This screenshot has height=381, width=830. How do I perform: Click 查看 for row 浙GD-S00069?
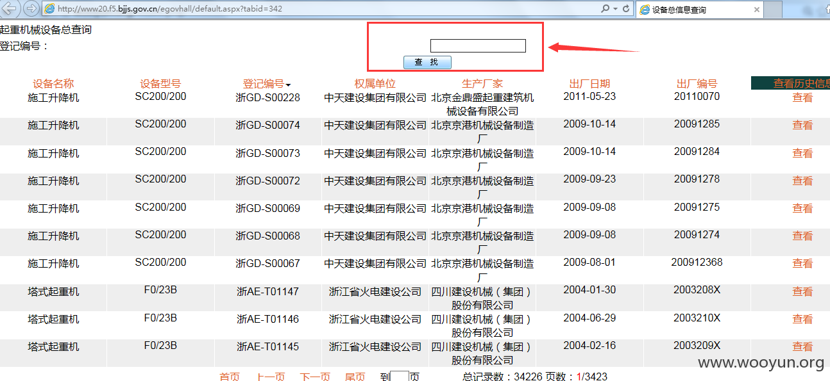coord(802,208)
